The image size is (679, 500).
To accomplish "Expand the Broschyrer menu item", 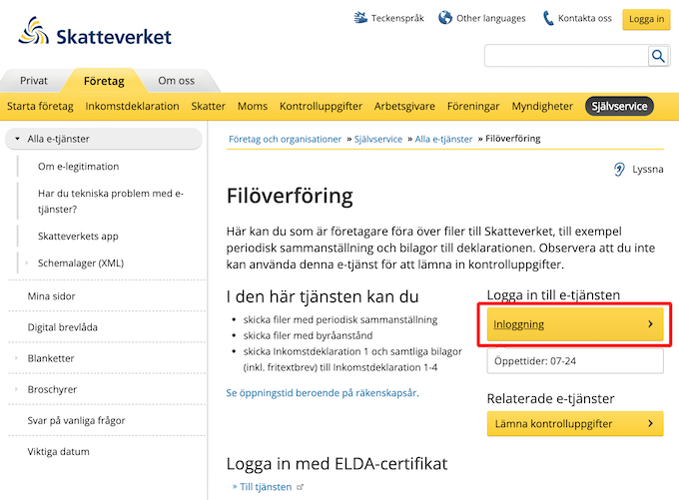I will point(16,389).
